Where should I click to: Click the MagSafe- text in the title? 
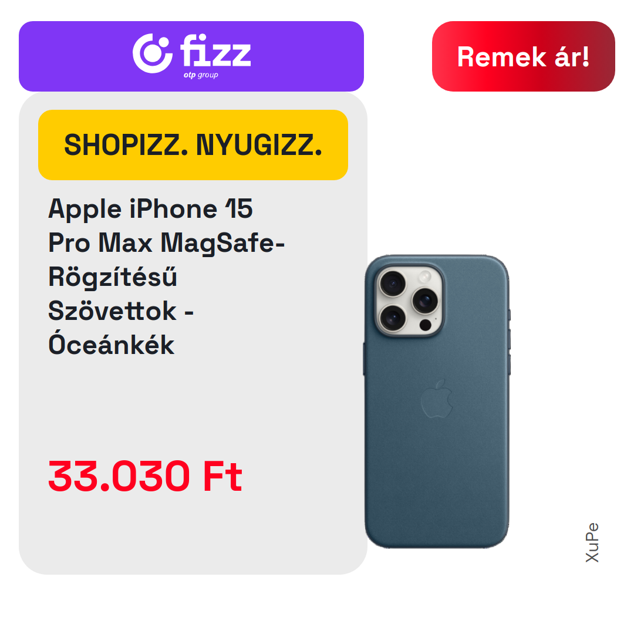(x=223, y=244)
